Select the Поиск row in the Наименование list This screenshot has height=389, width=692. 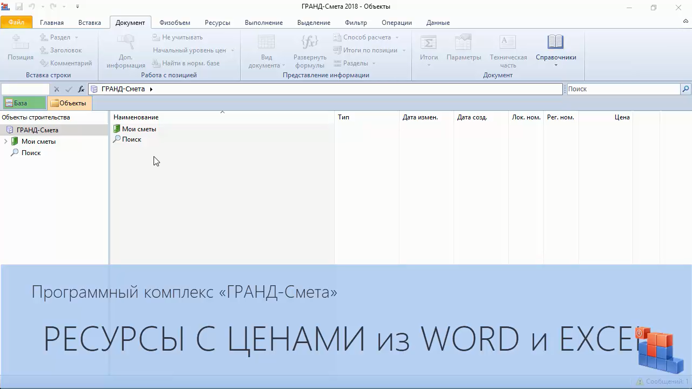coord(223,139)
